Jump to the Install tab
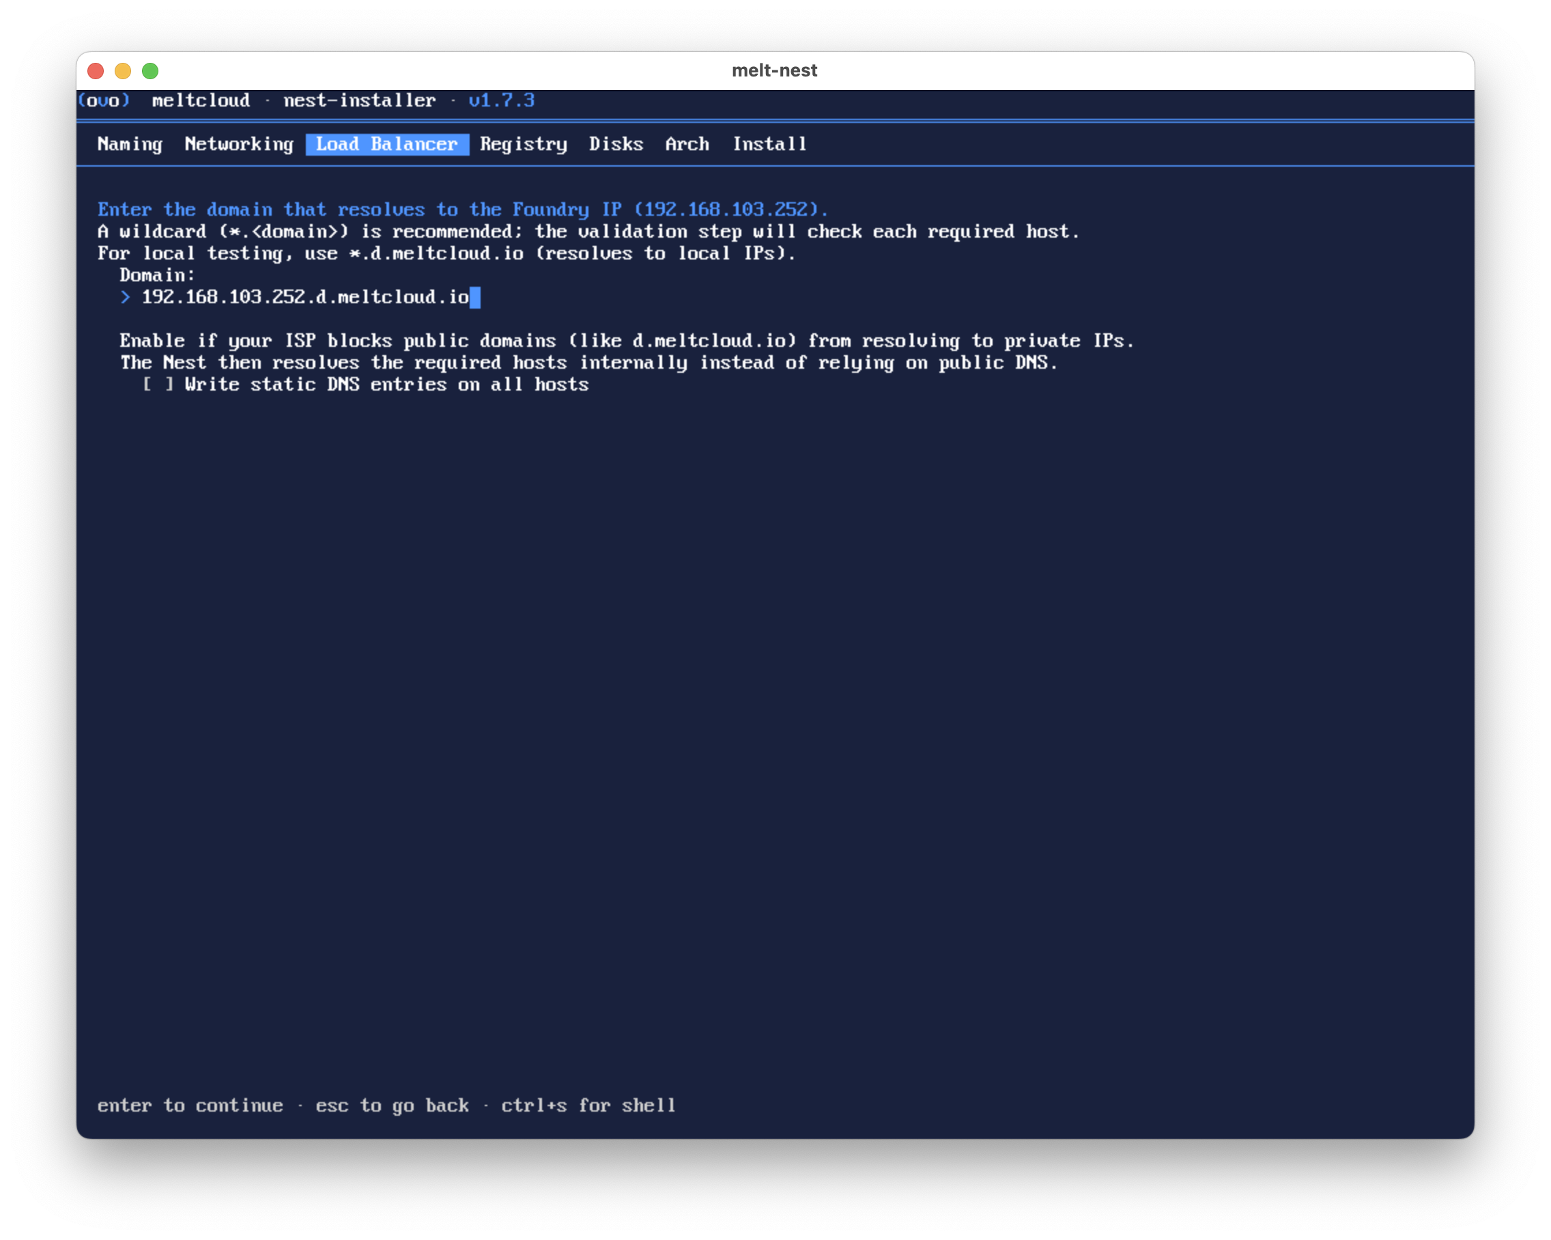1551x1240 pixels. (770, 145)
